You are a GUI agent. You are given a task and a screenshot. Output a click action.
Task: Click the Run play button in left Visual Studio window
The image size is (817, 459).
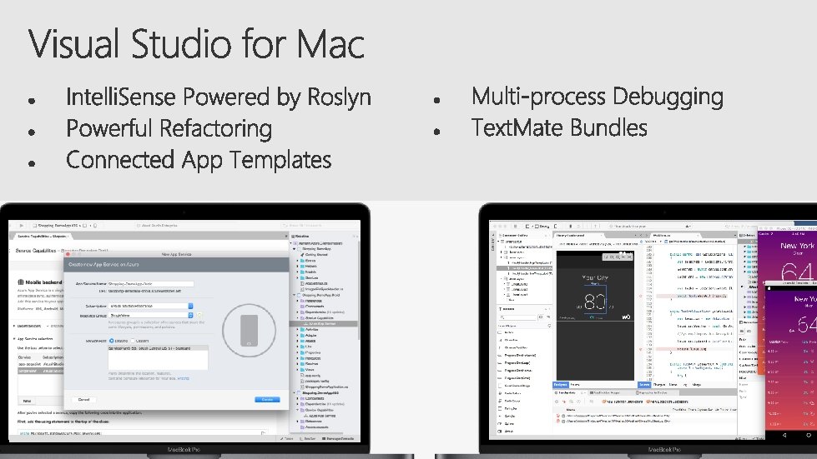click(22, 226)
